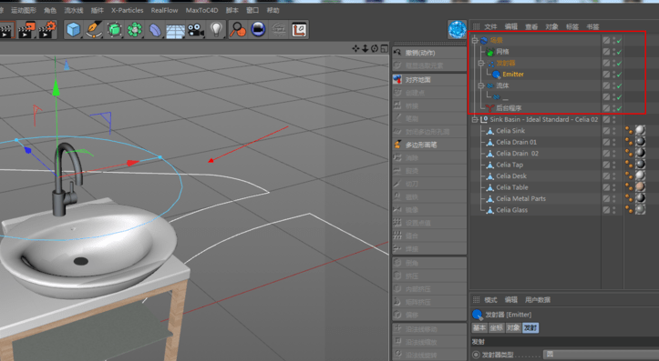The image size is (659, 361).
Task: Toggle the green checkmark on 后台程序 row
Action: (x=620, y=108)
